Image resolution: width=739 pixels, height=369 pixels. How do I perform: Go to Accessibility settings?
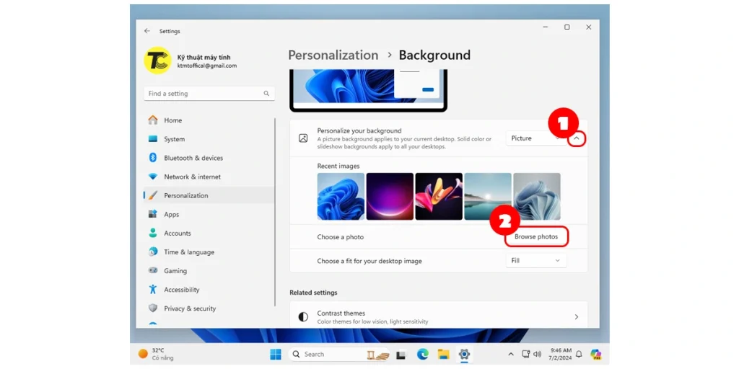click(181, 290)
